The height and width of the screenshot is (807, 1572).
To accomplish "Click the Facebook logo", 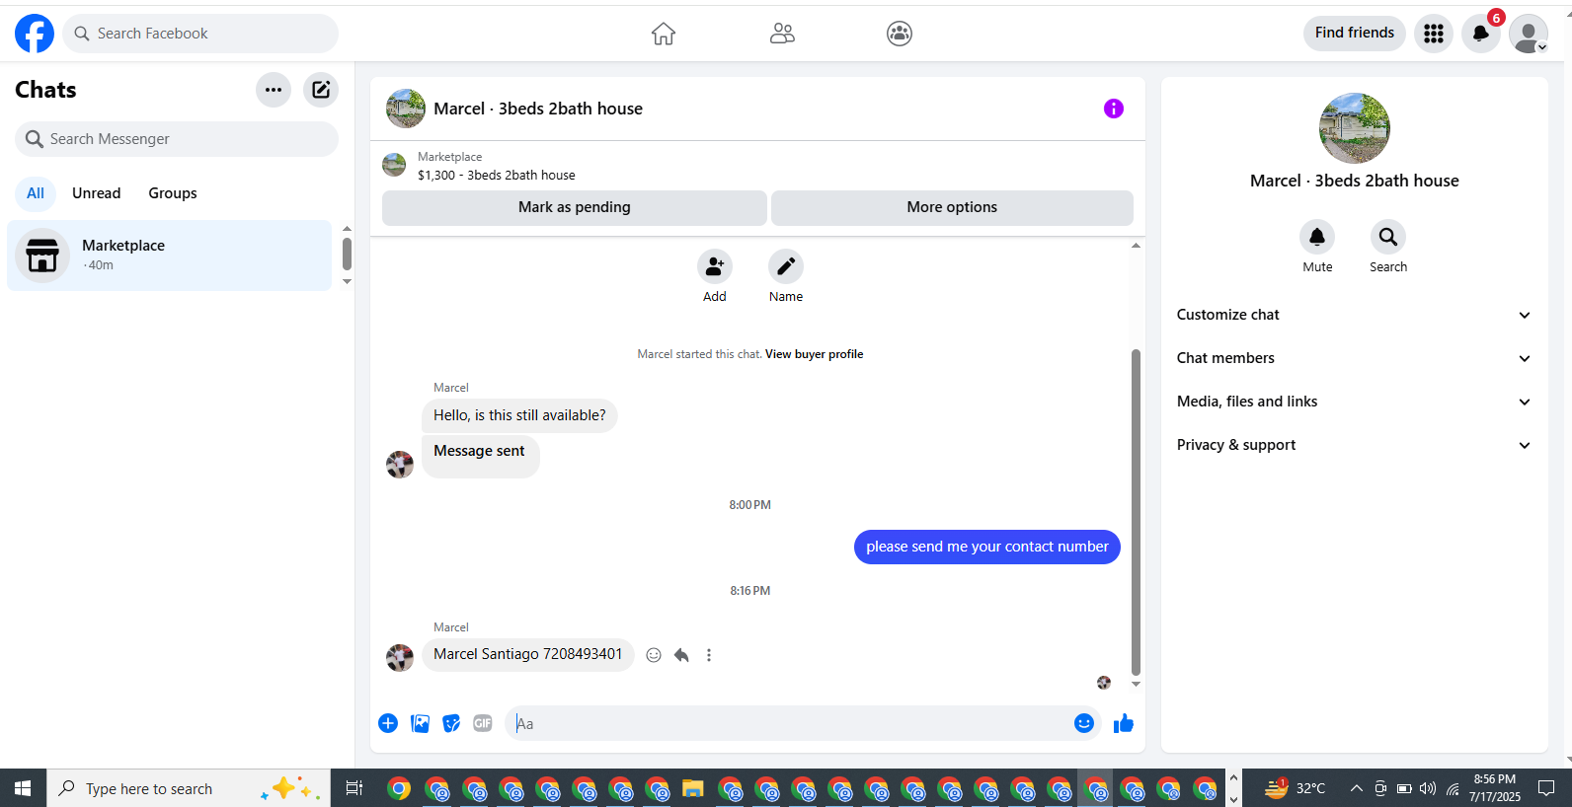I will (x=35, y=34).
